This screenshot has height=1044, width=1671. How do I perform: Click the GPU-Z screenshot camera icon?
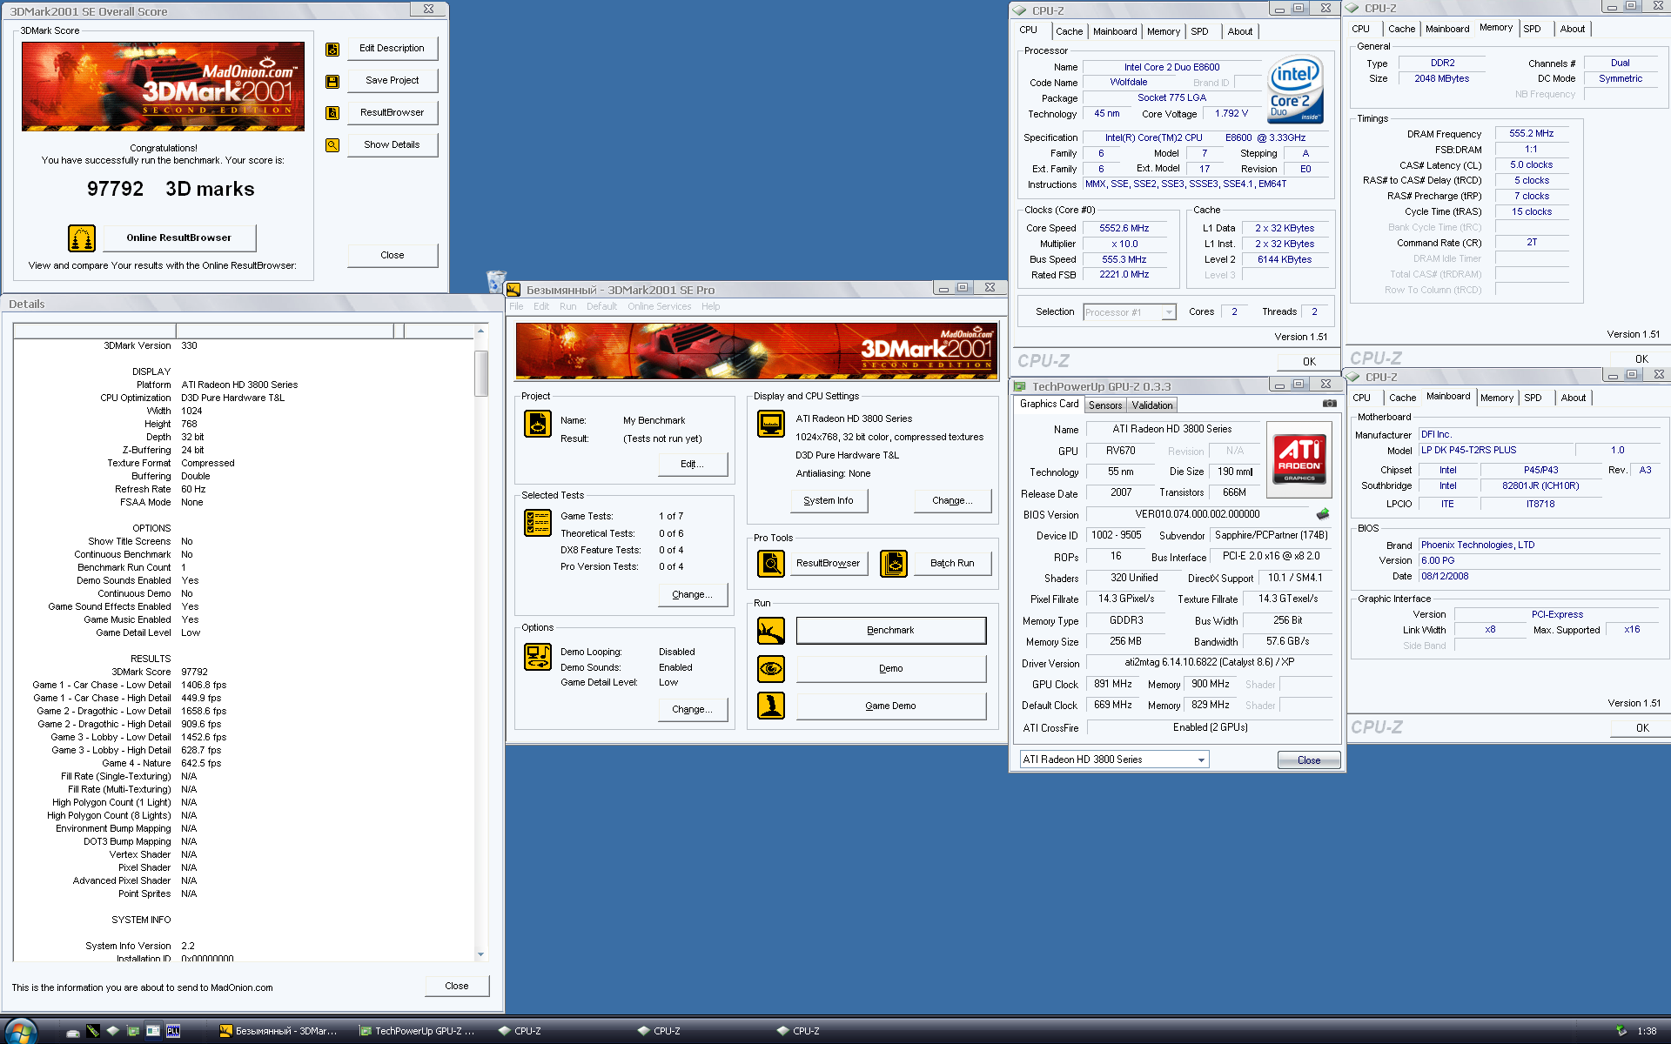point(1330,404)
